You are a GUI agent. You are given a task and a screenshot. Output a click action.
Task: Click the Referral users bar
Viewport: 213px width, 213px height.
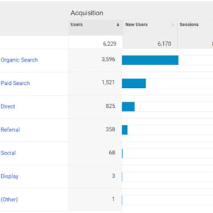pos(125,130)
